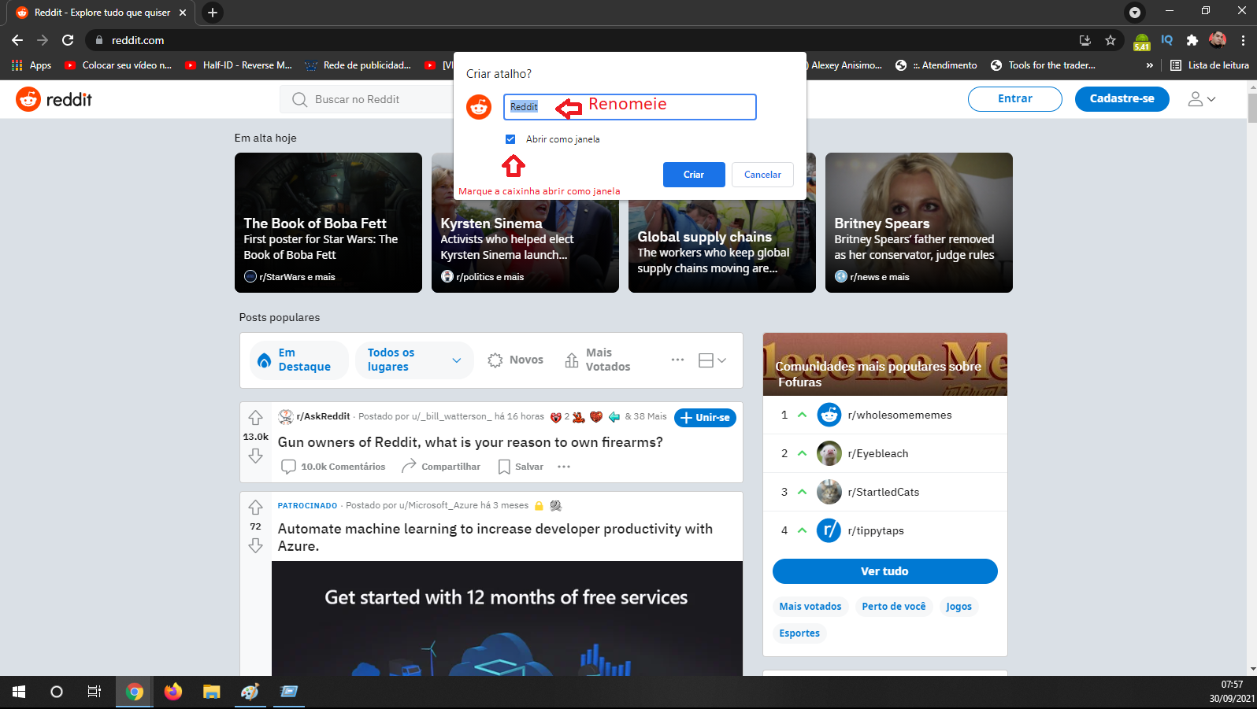Save the AskReddit post with Salvar

[x=521, y=467]
